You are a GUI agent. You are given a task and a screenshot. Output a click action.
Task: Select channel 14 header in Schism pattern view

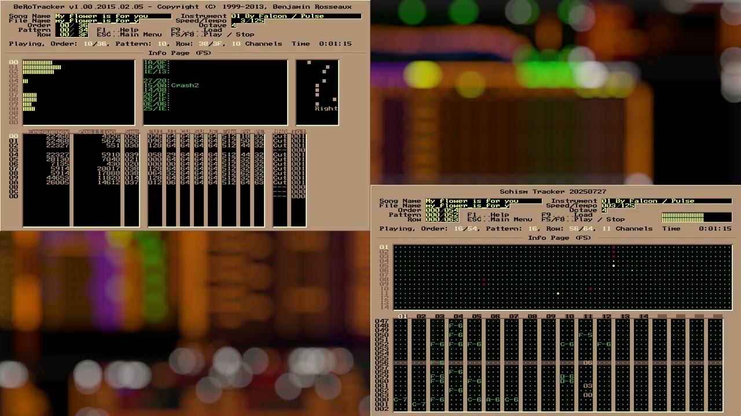[x=644, y=317]
